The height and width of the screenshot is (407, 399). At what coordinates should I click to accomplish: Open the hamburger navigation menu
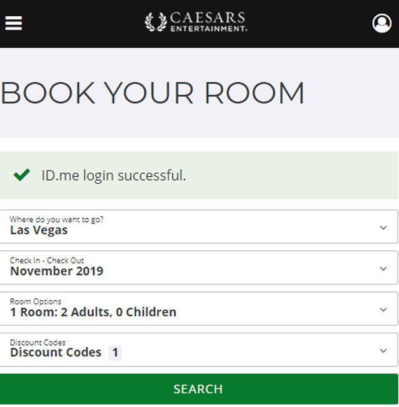tap(14, 23)
